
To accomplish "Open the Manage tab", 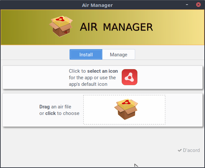I will 118,55.
